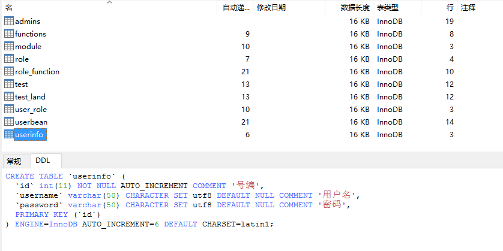Select the test_land table icon
This screenshot has width=503, height=251.
tap(8, 96)
